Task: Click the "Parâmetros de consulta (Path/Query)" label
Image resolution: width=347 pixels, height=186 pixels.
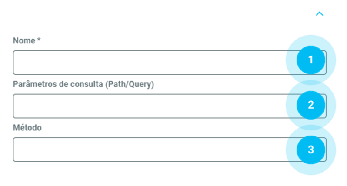Action: (x=83, y=84)
